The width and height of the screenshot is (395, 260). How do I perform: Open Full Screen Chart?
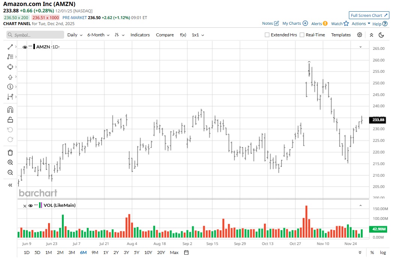click(x=369, y=15)
